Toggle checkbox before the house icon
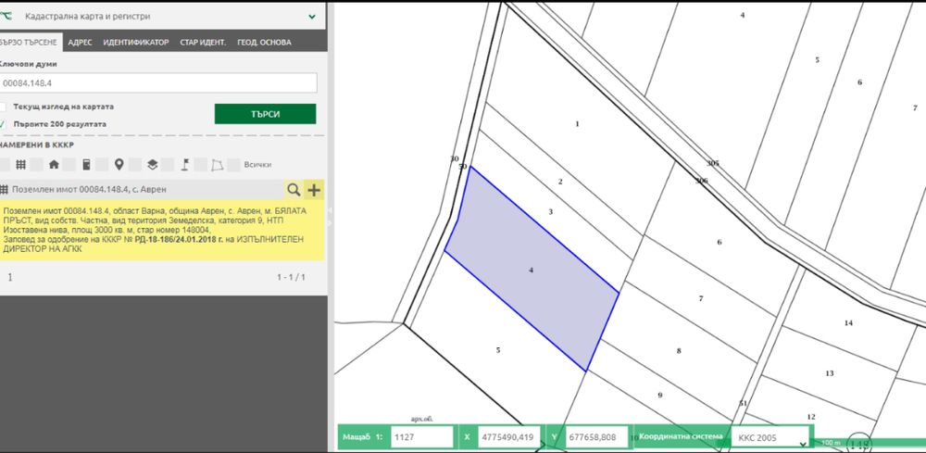The height and width of the screenshot is (453, 926). coord(37,165)
